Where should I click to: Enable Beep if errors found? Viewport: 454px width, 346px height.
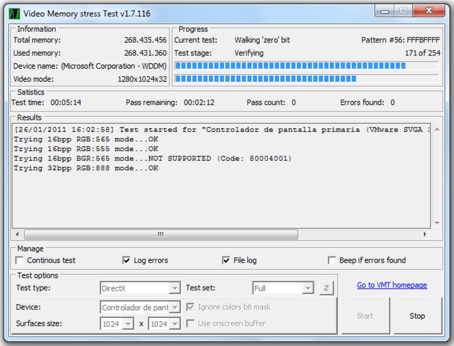(332, 261)
